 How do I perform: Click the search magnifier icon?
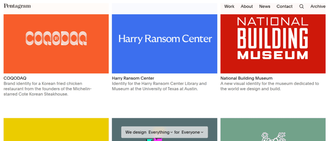[301, 6]
